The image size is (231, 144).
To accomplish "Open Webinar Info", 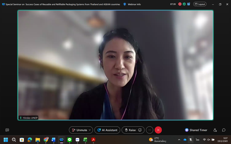I will click(x=132, y=4).
